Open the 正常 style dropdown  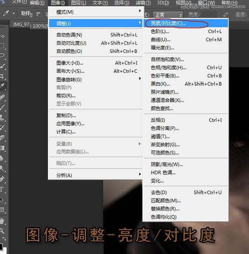[x=168, y=15]
